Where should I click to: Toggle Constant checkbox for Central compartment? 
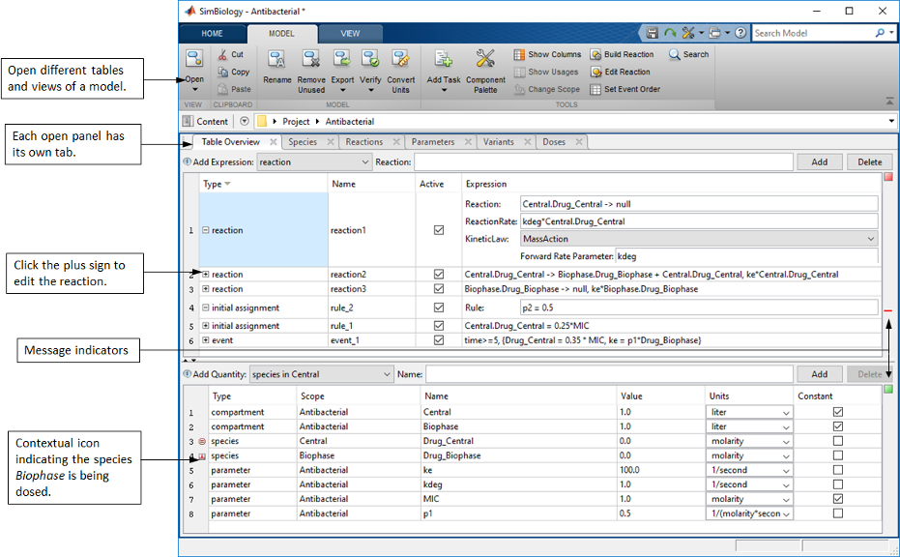837,412
